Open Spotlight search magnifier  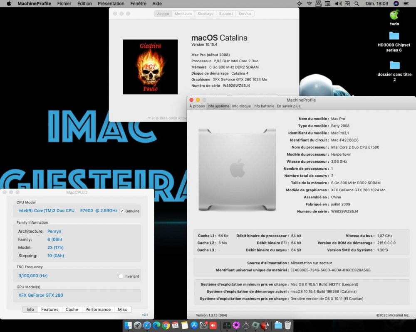click(x=357, y=4)
